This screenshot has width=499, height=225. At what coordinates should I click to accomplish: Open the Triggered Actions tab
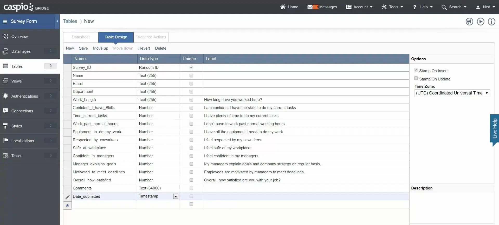151,37
